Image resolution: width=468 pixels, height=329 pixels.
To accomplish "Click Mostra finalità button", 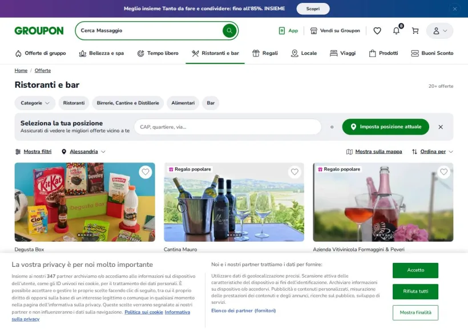I will pos(415,312).
